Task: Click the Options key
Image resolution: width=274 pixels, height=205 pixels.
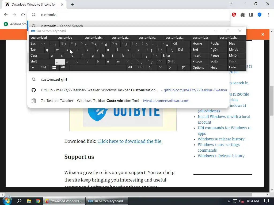Action: coord(200,68)
